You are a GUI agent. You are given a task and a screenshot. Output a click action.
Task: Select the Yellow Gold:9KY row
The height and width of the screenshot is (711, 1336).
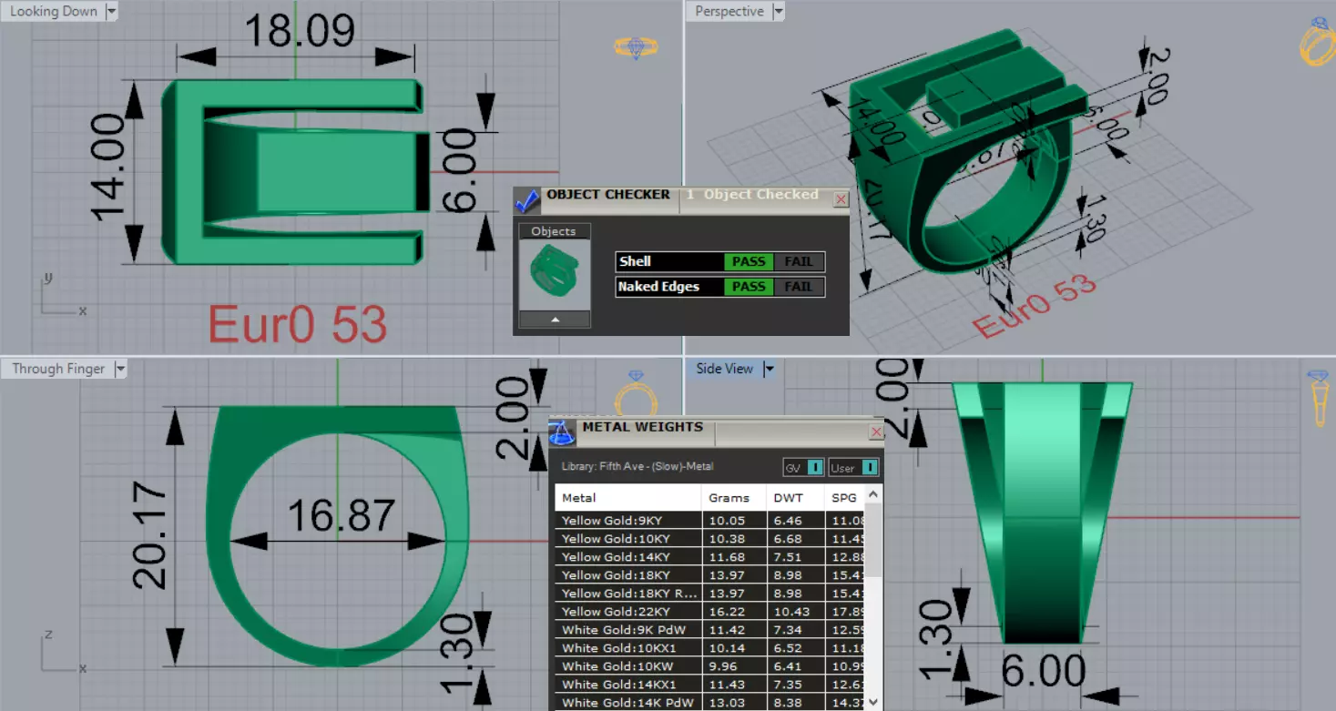(x=710, y=521)
